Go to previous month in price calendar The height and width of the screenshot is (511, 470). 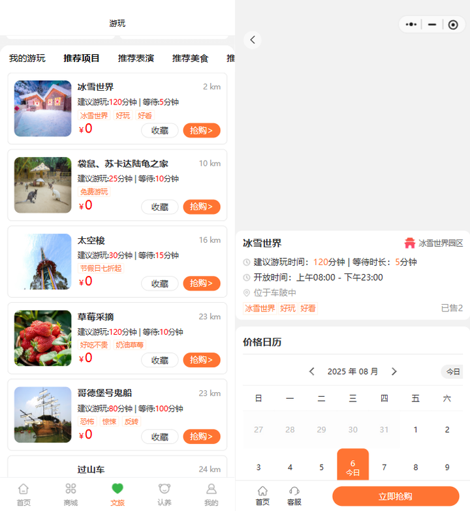pyautogui.click(x=311, y=371)
